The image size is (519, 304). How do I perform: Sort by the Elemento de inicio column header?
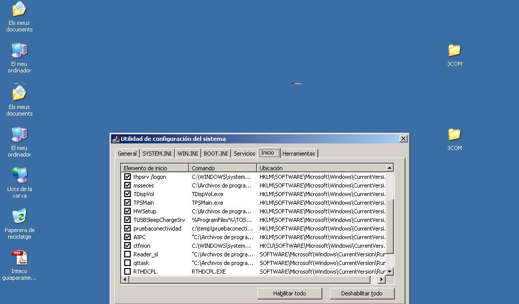pos(155,168)
